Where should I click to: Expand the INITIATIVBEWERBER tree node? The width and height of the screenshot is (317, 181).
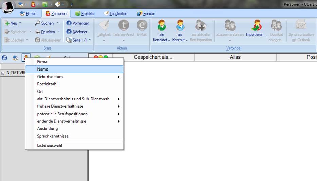pos(3,73)
